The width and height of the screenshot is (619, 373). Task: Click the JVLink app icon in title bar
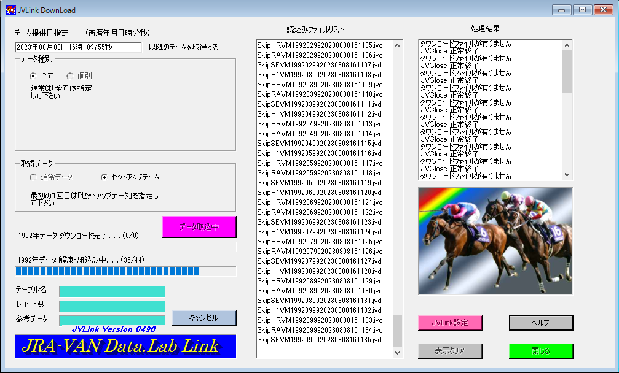click(10, 10)
